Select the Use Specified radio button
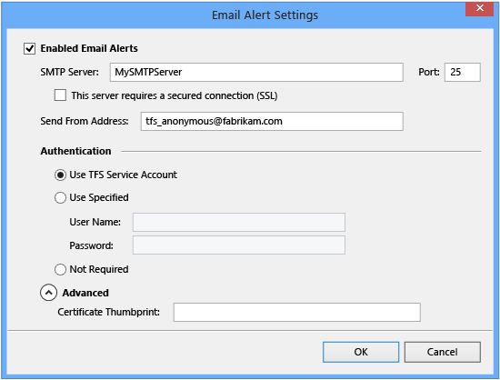This screenshot has width=500, height=380. (60, 198)
